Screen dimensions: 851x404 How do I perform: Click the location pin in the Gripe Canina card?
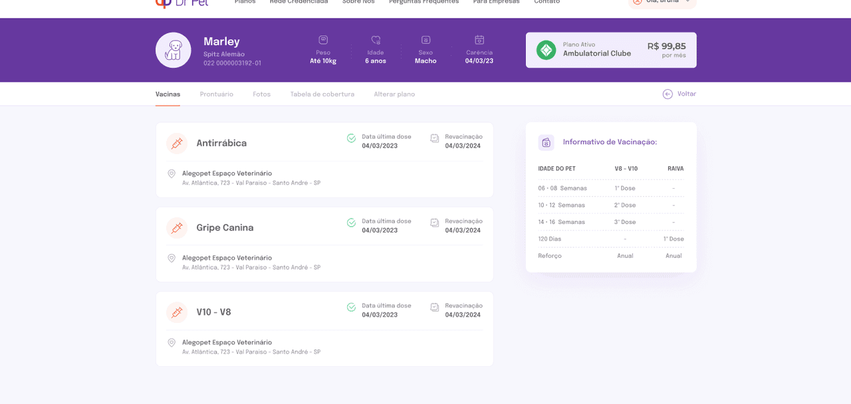coord(172,258)
